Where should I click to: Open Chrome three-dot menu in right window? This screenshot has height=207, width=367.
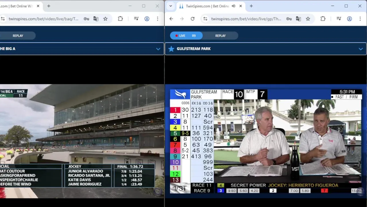coord(360,19)
